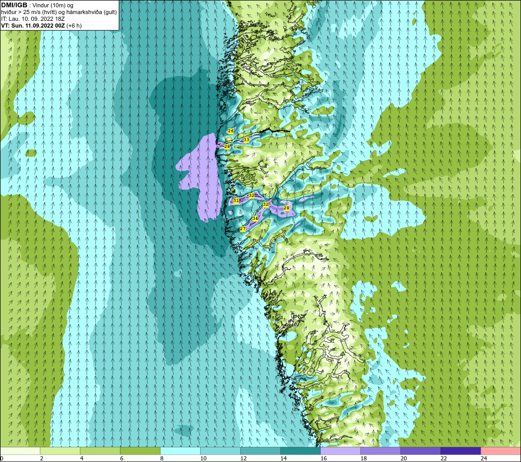Click the 'hviður > 25 m/s (hvítt)' legend line

point(58,13)
